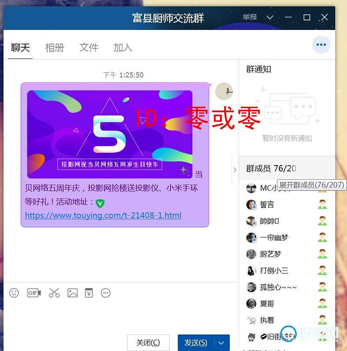347x351 pixels.
Task: Click the member role icon beside 一帘幽梦
Action: pyautogui.click(x=322, y=237)
